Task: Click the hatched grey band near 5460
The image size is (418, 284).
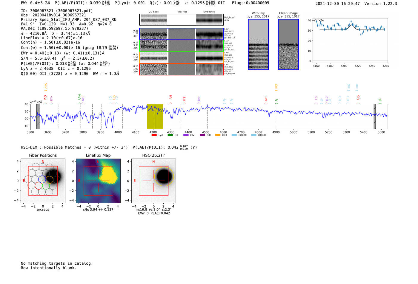Action: tap(375, 117)
